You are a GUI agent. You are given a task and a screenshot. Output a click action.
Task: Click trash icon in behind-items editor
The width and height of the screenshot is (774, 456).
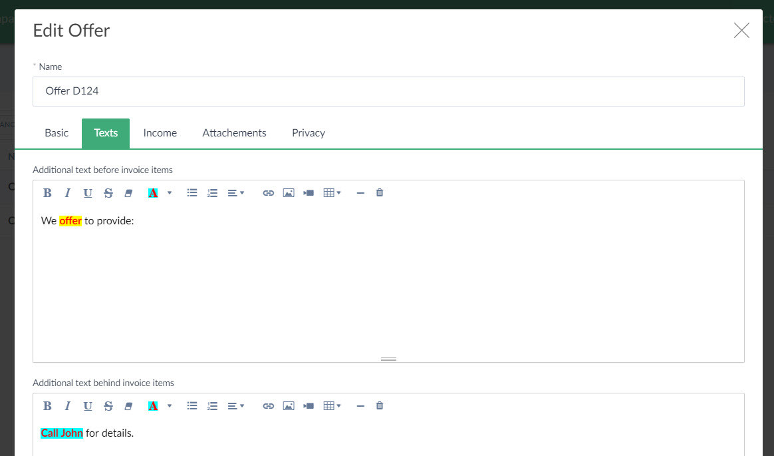(x=380, y=405)
